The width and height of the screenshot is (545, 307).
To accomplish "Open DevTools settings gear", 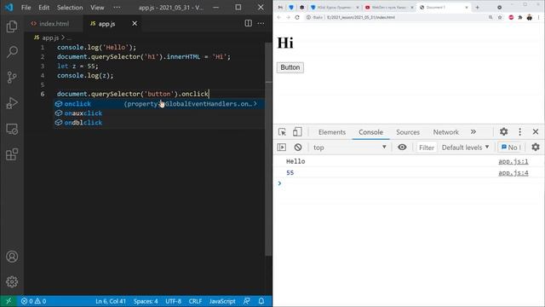I will pyautogui.click(x=503, y=131).
